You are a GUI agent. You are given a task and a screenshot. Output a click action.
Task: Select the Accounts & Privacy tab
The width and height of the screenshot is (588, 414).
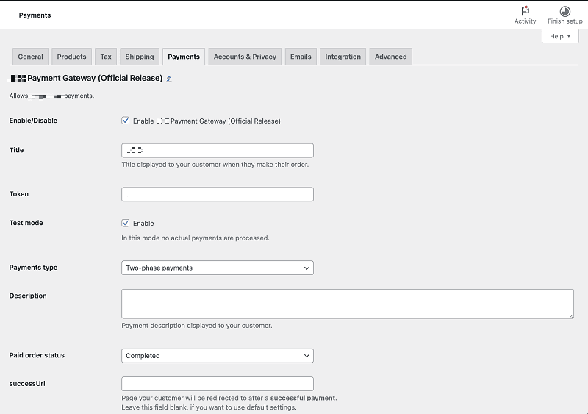pos(245,57)
